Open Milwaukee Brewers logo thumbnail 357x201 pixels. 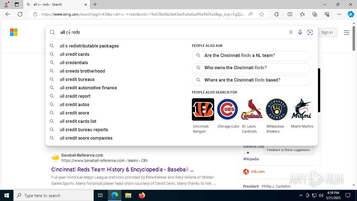277,109
